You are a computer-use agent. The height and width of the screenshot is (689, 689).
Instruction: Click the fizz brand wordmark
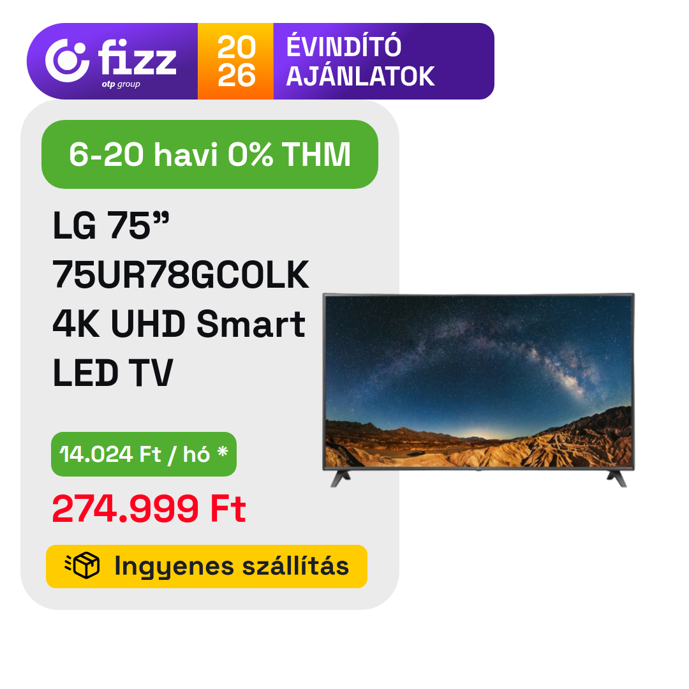(x=137, y=57)
